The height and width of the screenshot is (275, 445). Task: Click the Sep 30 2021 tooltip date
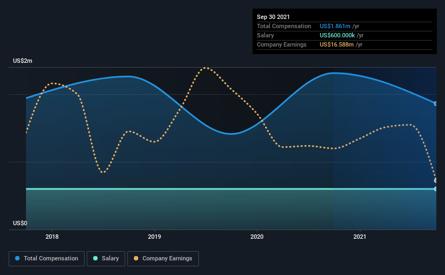coord(273,17)
